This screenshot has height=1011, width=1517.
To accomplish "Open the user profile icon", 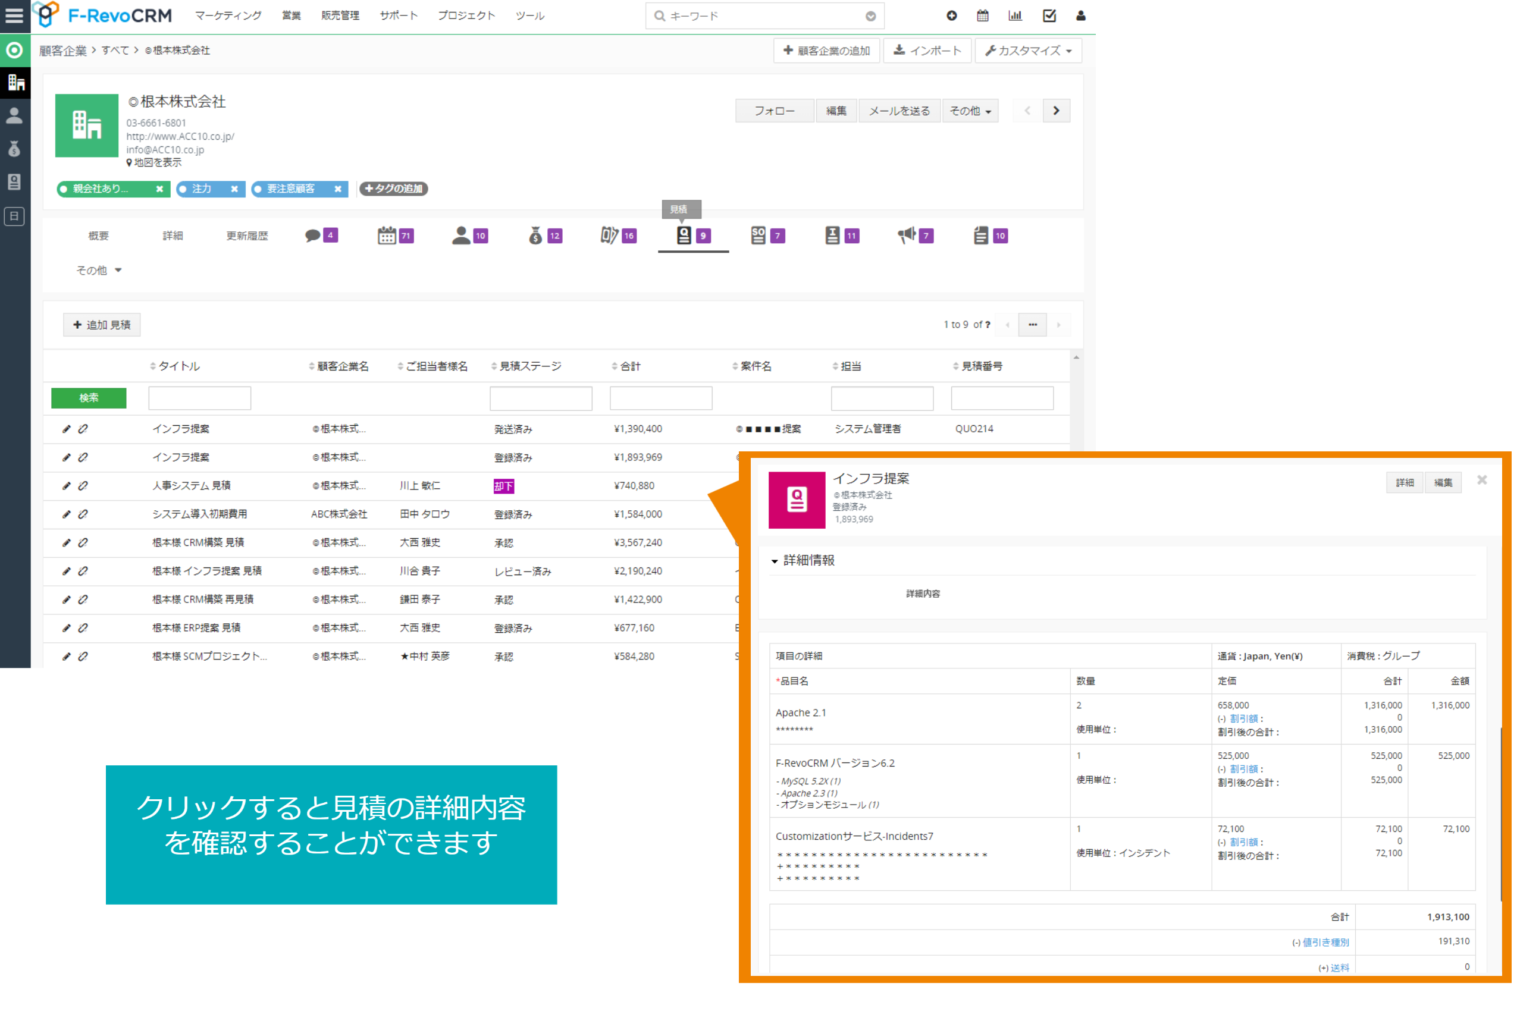I will [x=1081, y=15].
